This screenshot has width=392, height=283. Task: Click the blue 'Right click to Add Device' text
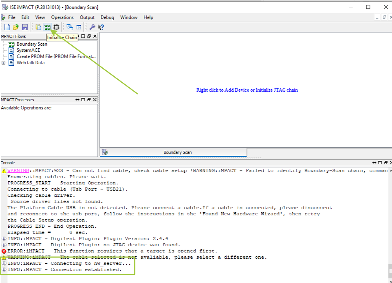247,90
